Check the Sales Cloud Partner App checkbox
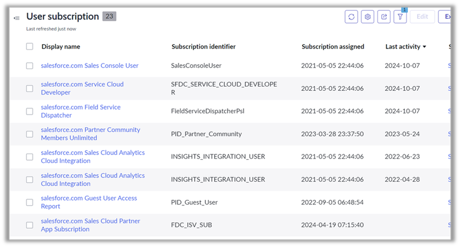 (30, 225)
